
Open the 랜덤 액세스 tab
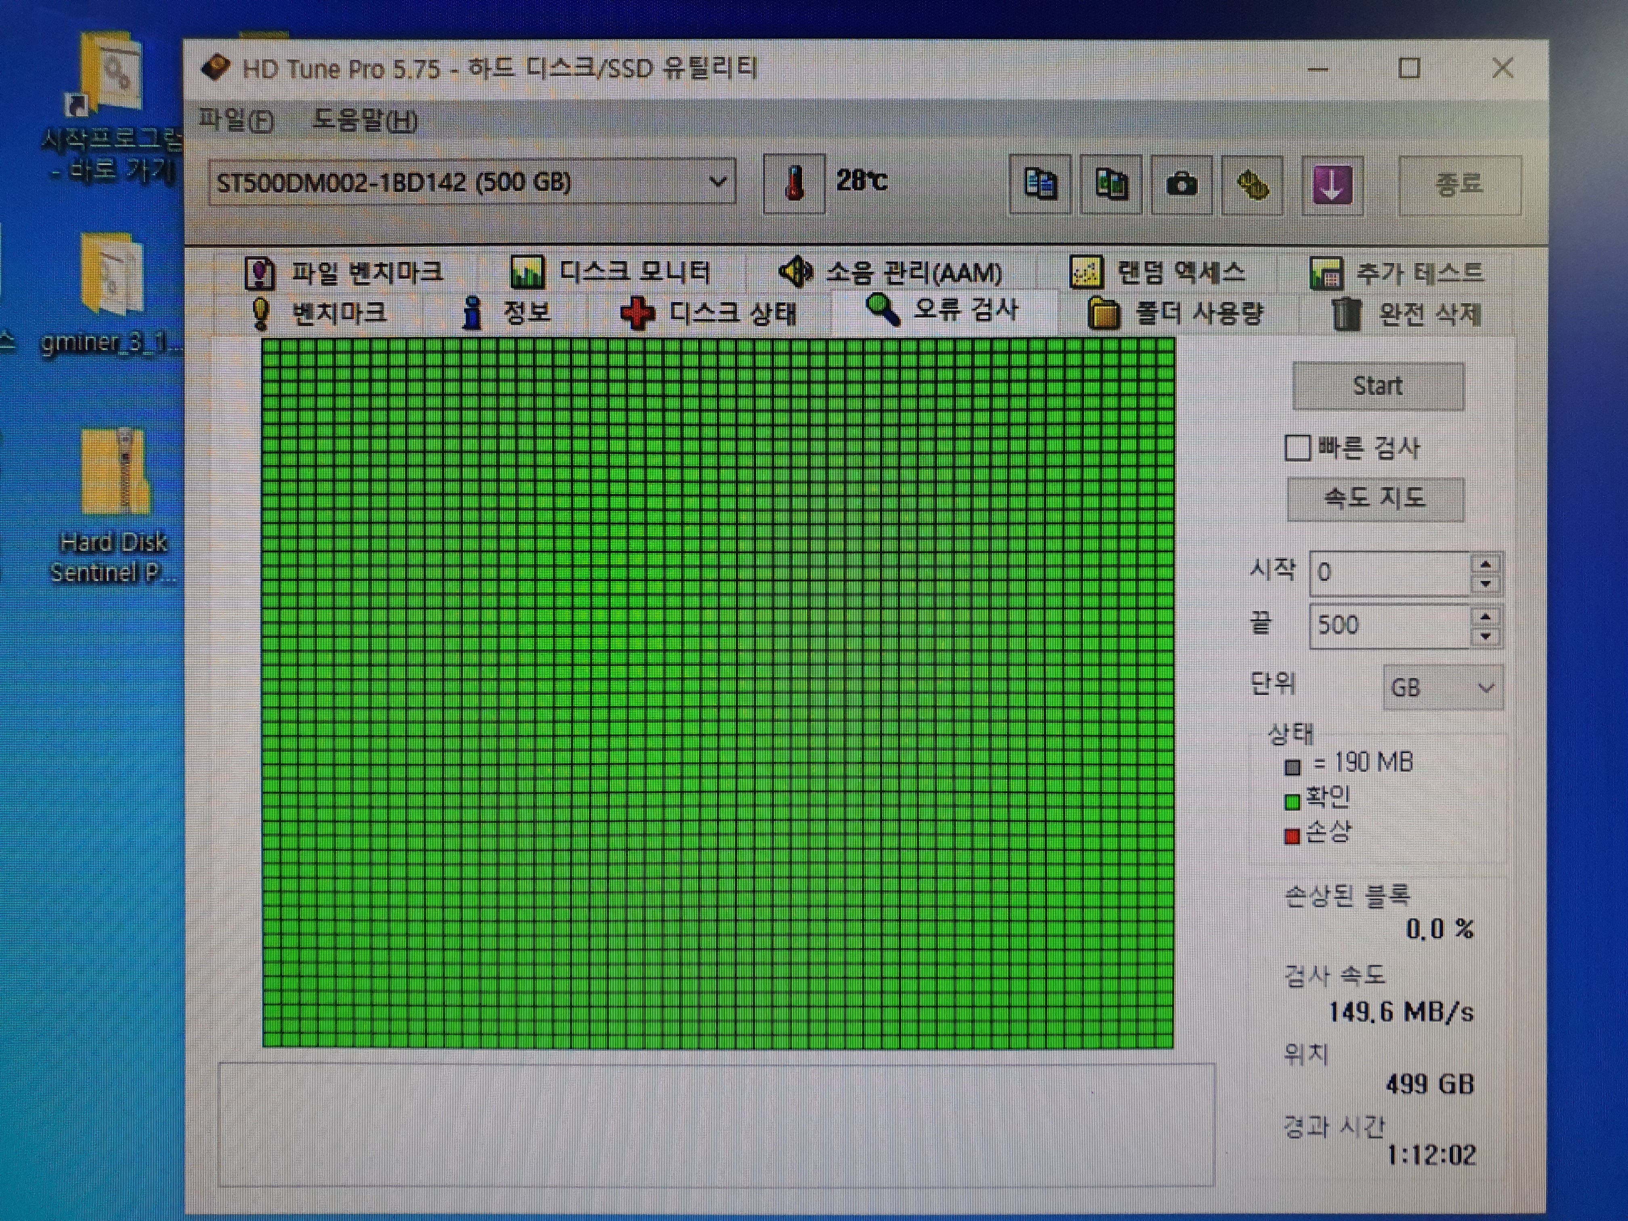1157,272
